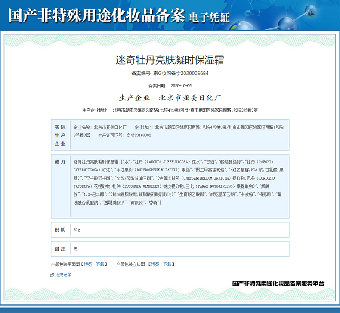Click 国产非特殊用途化妆品备案 banner title
The image size is (340, 313).
click(x=97, y=15)
